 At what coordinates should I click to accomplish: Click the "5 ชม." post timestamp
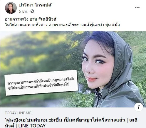pyautogui.click(x=24, y=11)
